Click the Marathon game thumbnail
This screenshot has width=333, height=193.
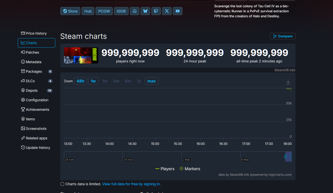[81, 55]
